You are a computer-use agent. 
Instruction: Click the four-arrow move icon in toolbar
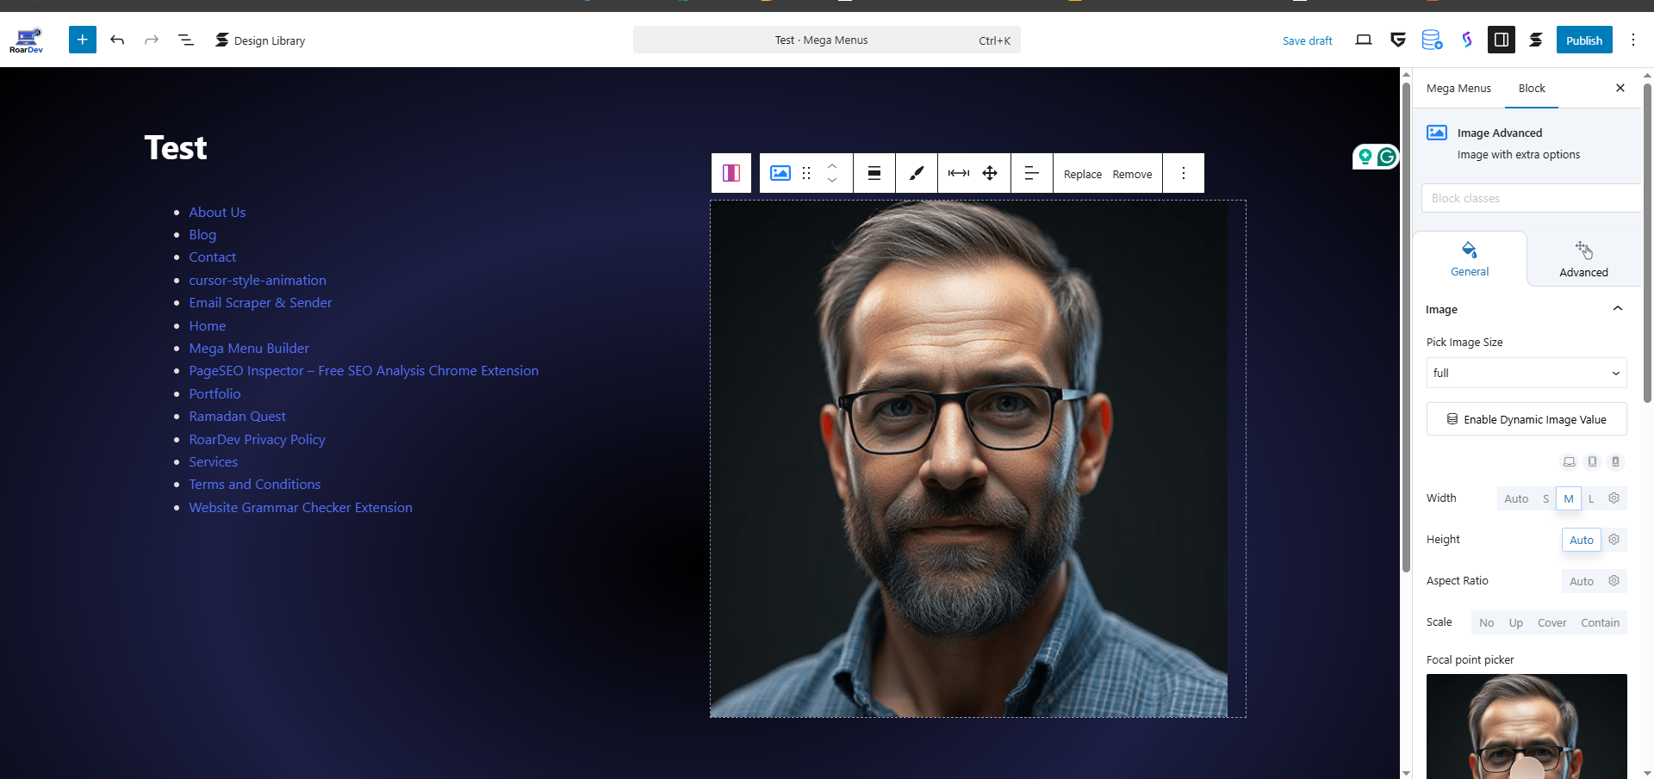[990, 173]
